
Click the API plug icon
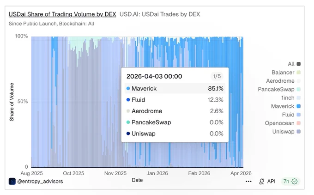pos(261,182)
